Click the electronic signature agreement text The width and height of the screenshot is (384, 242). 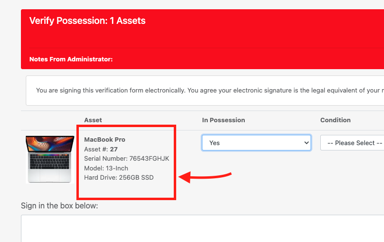[210, 91]
